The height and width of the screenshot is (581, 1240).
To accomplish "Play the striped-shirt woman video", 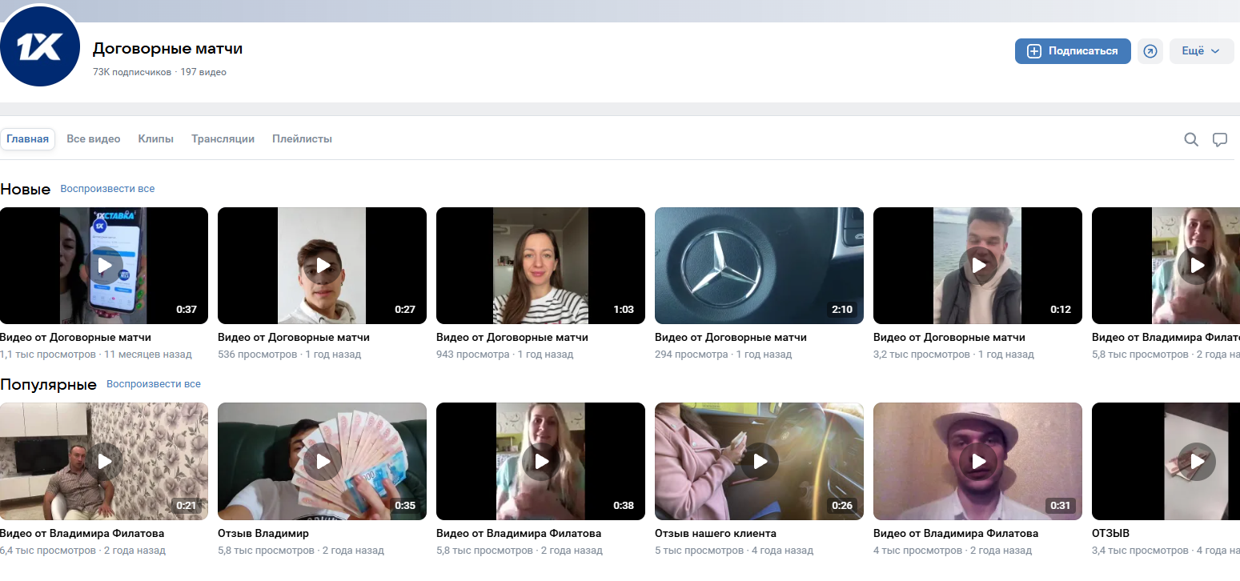I will pyautogui.click(x=540, y=266).
